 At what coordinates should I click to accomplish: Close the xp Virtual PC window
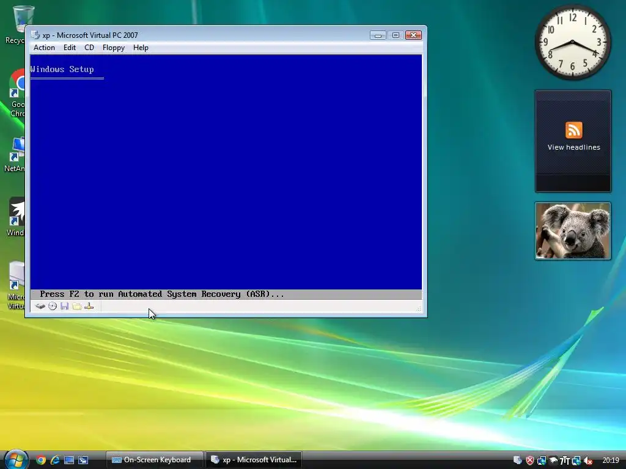[414, 35]
